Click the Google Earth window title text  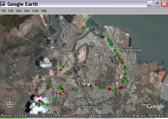[23, 4]
